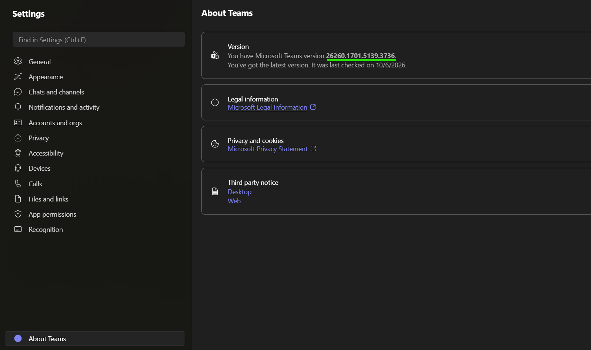Click the About Teams page heading
The width and height of the screenshot is (591, 350).
(227, 13)
